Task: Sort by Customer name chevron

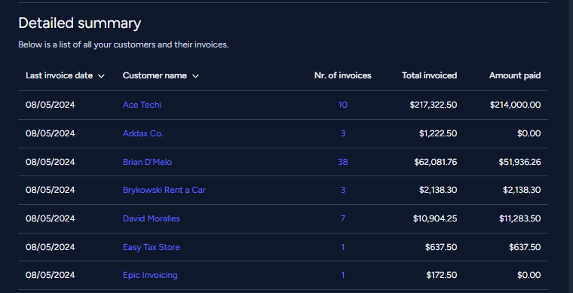Action: tap(195, 76)
